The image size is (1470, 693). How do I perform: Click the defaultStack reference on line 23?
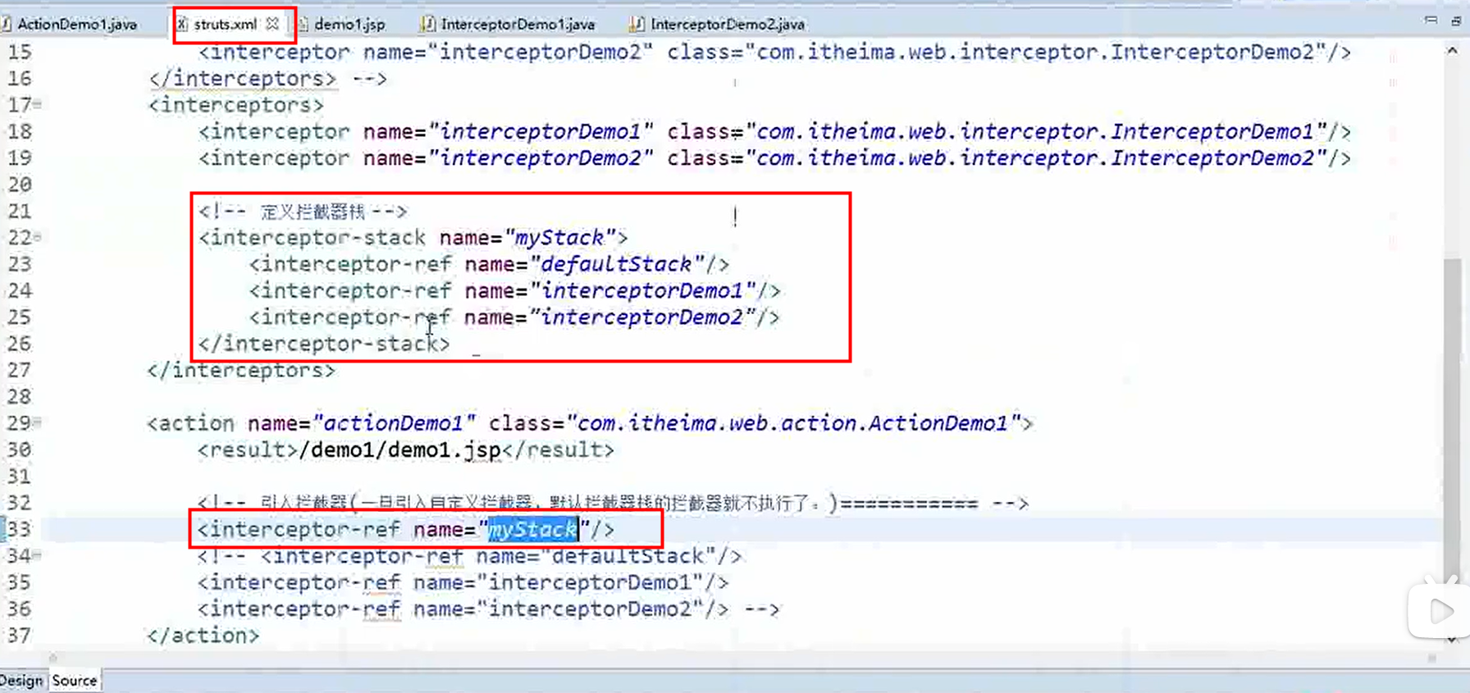(x=617, y=264)
